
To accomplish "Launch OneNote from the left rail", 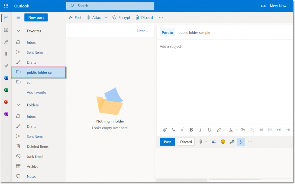I will tap(6, 114).
